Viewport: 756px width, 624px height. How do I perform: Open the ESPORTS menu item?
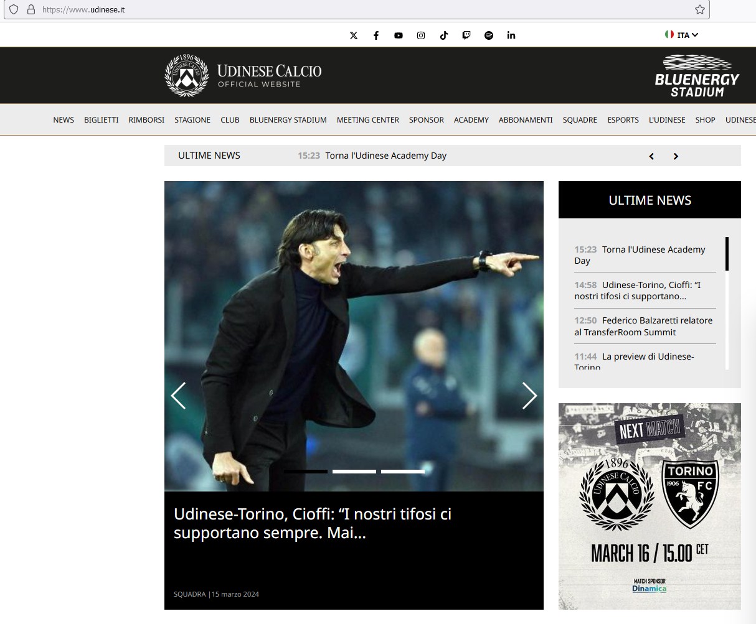coord(623,120)
